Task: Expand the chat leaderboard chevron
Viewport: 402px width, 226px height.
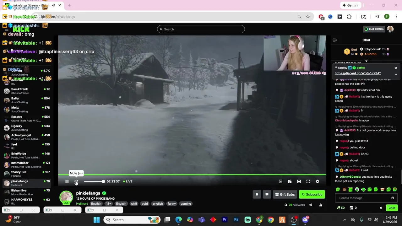Action: pos(366,60)
